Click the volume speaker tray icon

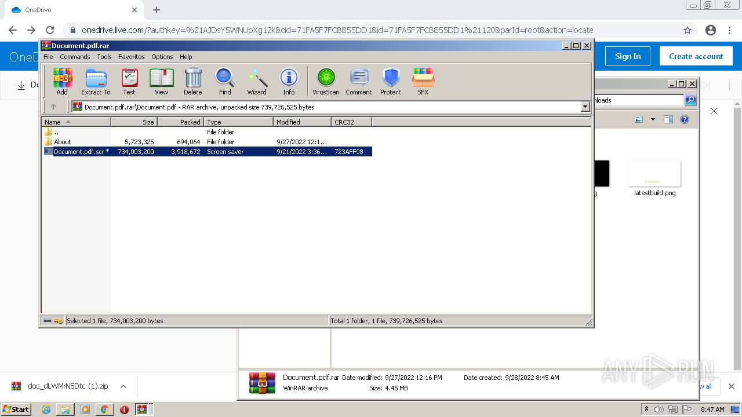tap(659, 409)
